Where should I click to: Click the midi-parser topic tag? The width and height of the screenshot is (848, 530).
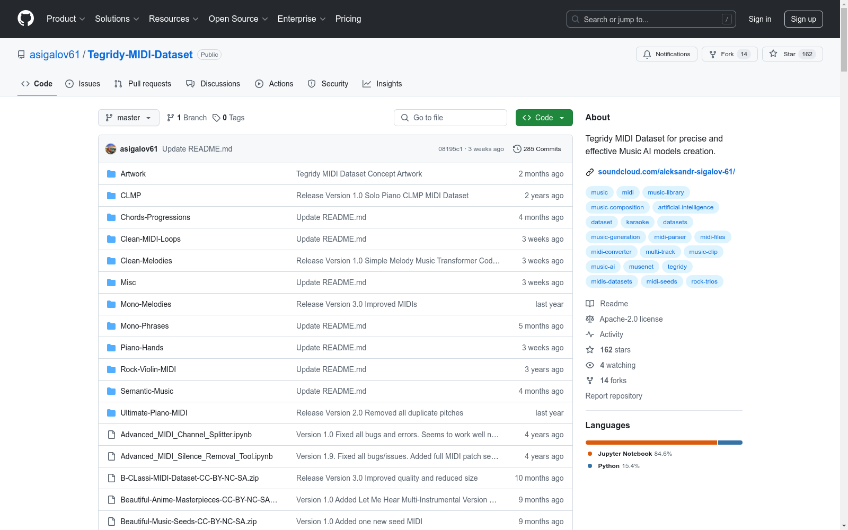670,237
